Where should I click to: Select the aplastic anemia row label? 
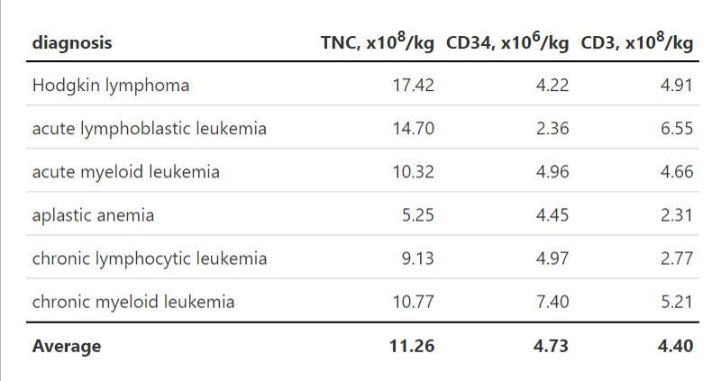click(x=93, y=215)
